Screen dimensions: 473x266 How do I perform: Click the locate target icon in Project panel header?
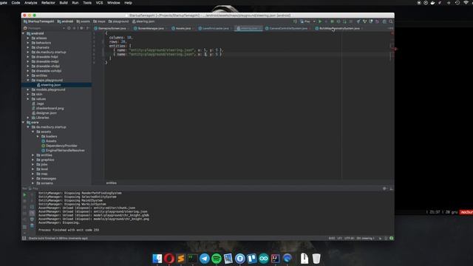[x=69, y=28]
